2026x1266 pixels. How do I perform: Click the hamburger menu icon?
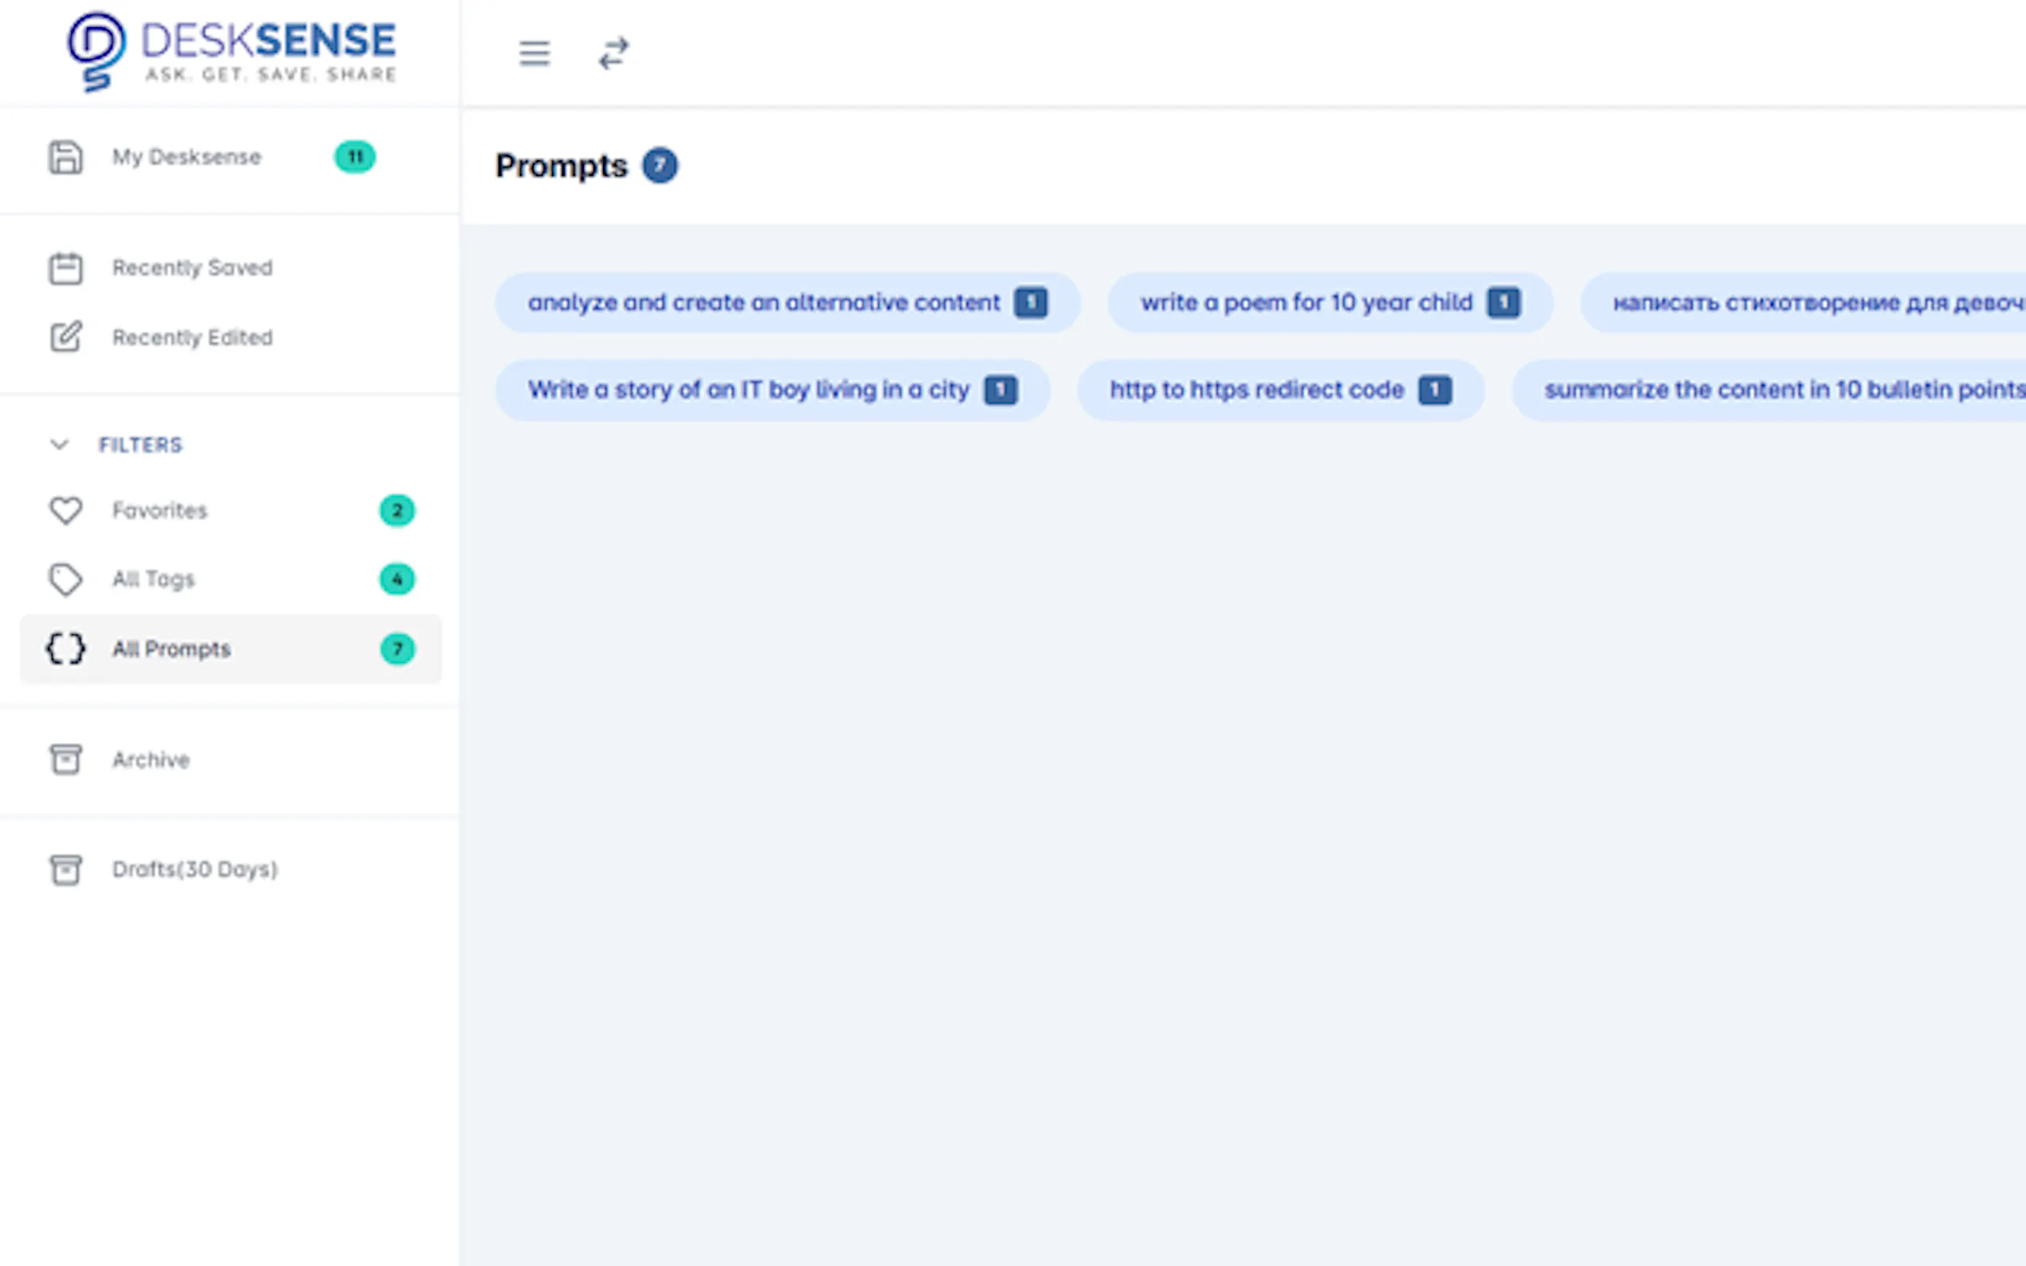click(x=534, y=54)
